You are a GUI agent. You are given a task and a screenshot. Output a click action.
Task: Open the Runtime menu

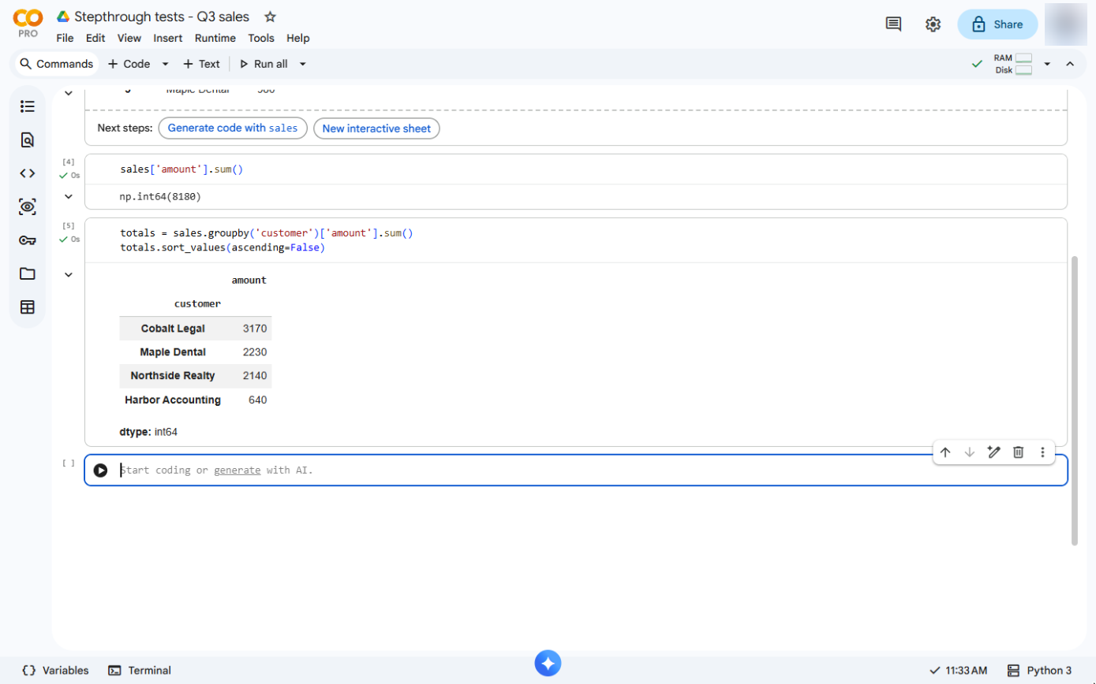215,38
